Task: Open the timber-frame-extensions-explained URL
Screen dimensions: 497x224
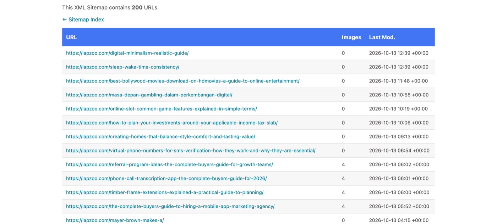Action: pos(165,192)
